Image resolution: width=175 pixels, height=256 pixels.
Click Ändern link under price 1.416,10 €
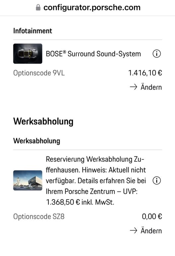151,87
